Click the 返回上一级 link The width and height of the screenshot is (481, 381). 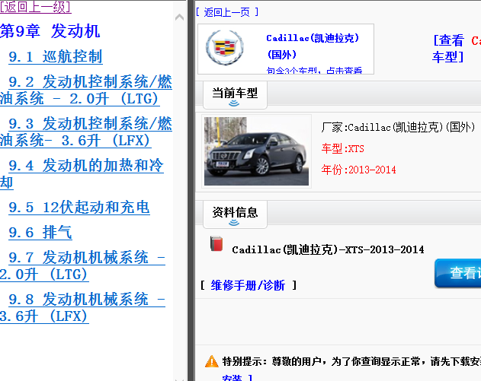(36, 7)
